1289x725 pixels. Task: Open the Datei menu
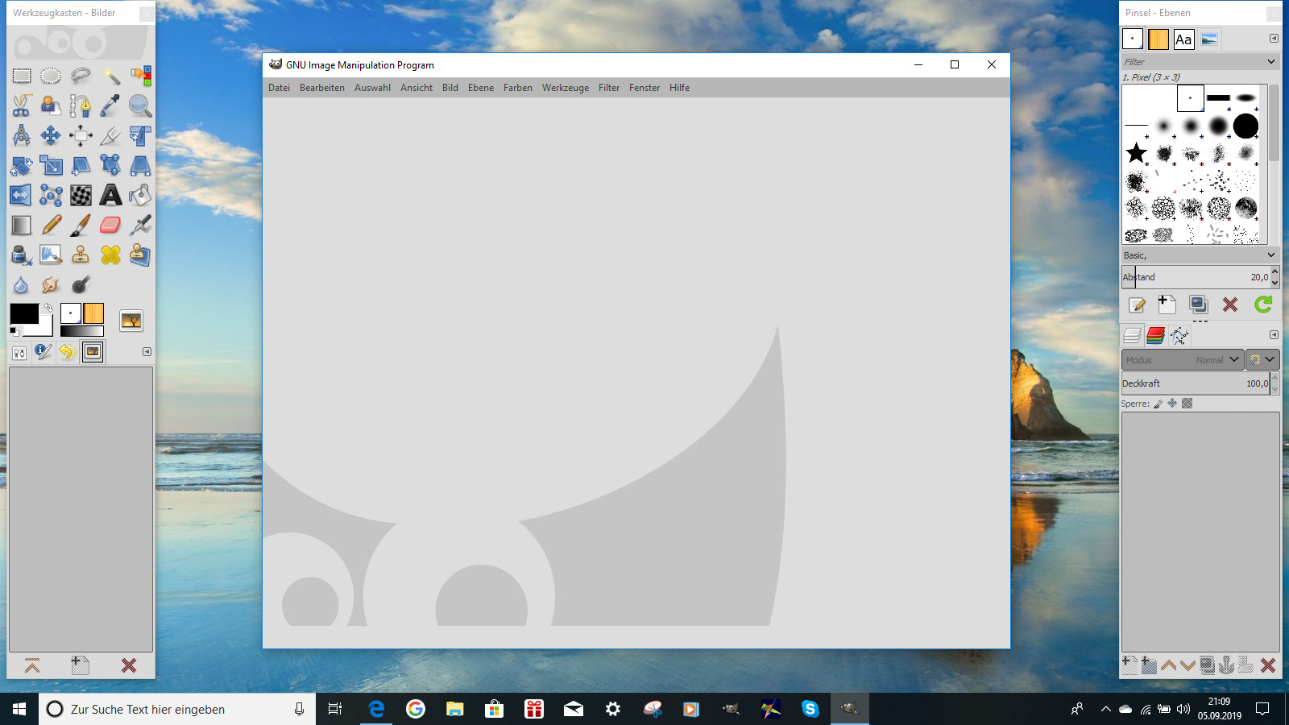pos(279,88)
